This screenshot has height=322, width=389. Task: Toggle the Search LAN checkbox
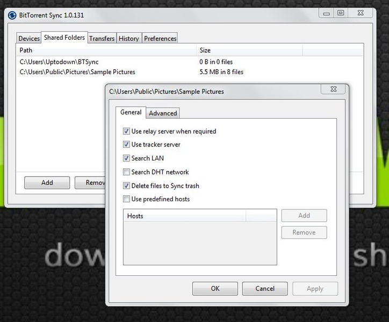click(x=126, y=158)
